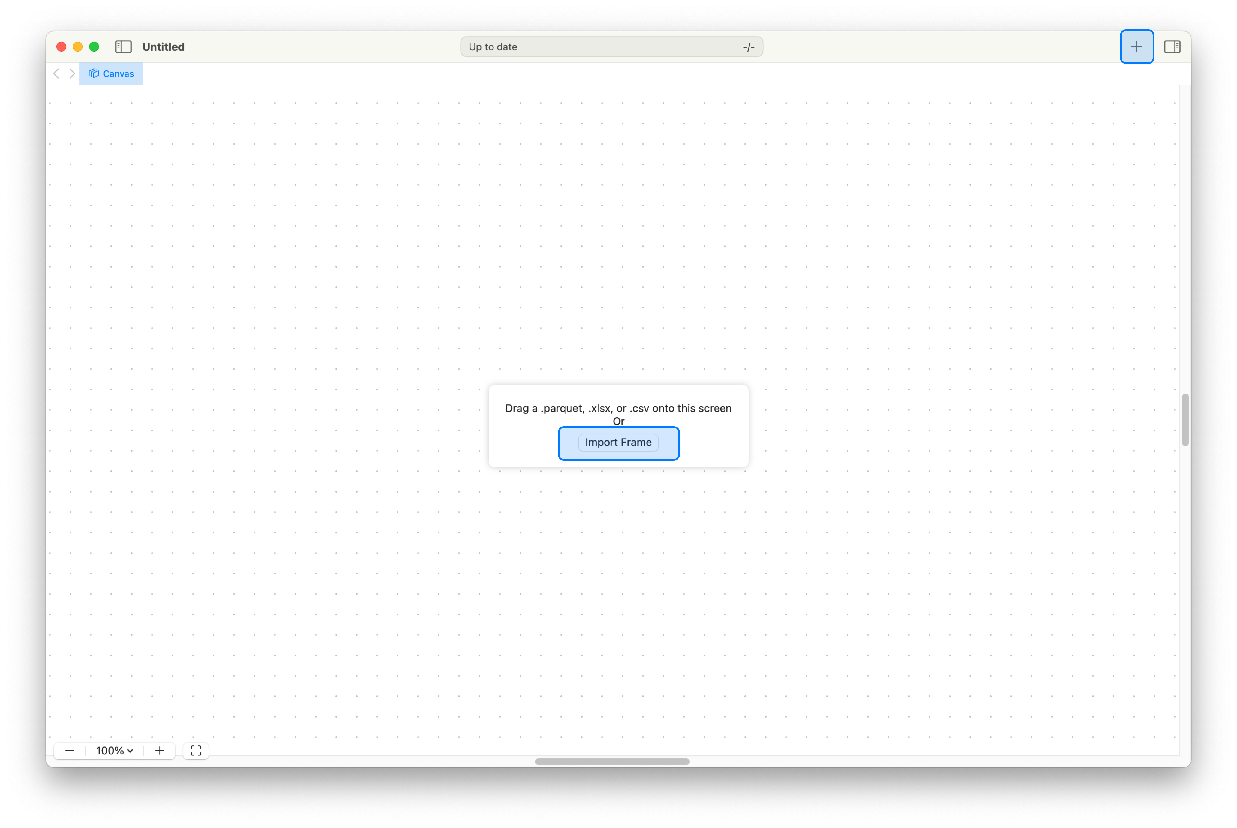Click the vertical scrollbar thumb
The width and height of the screenshot is (1237, 828).
pos(1185,420)
